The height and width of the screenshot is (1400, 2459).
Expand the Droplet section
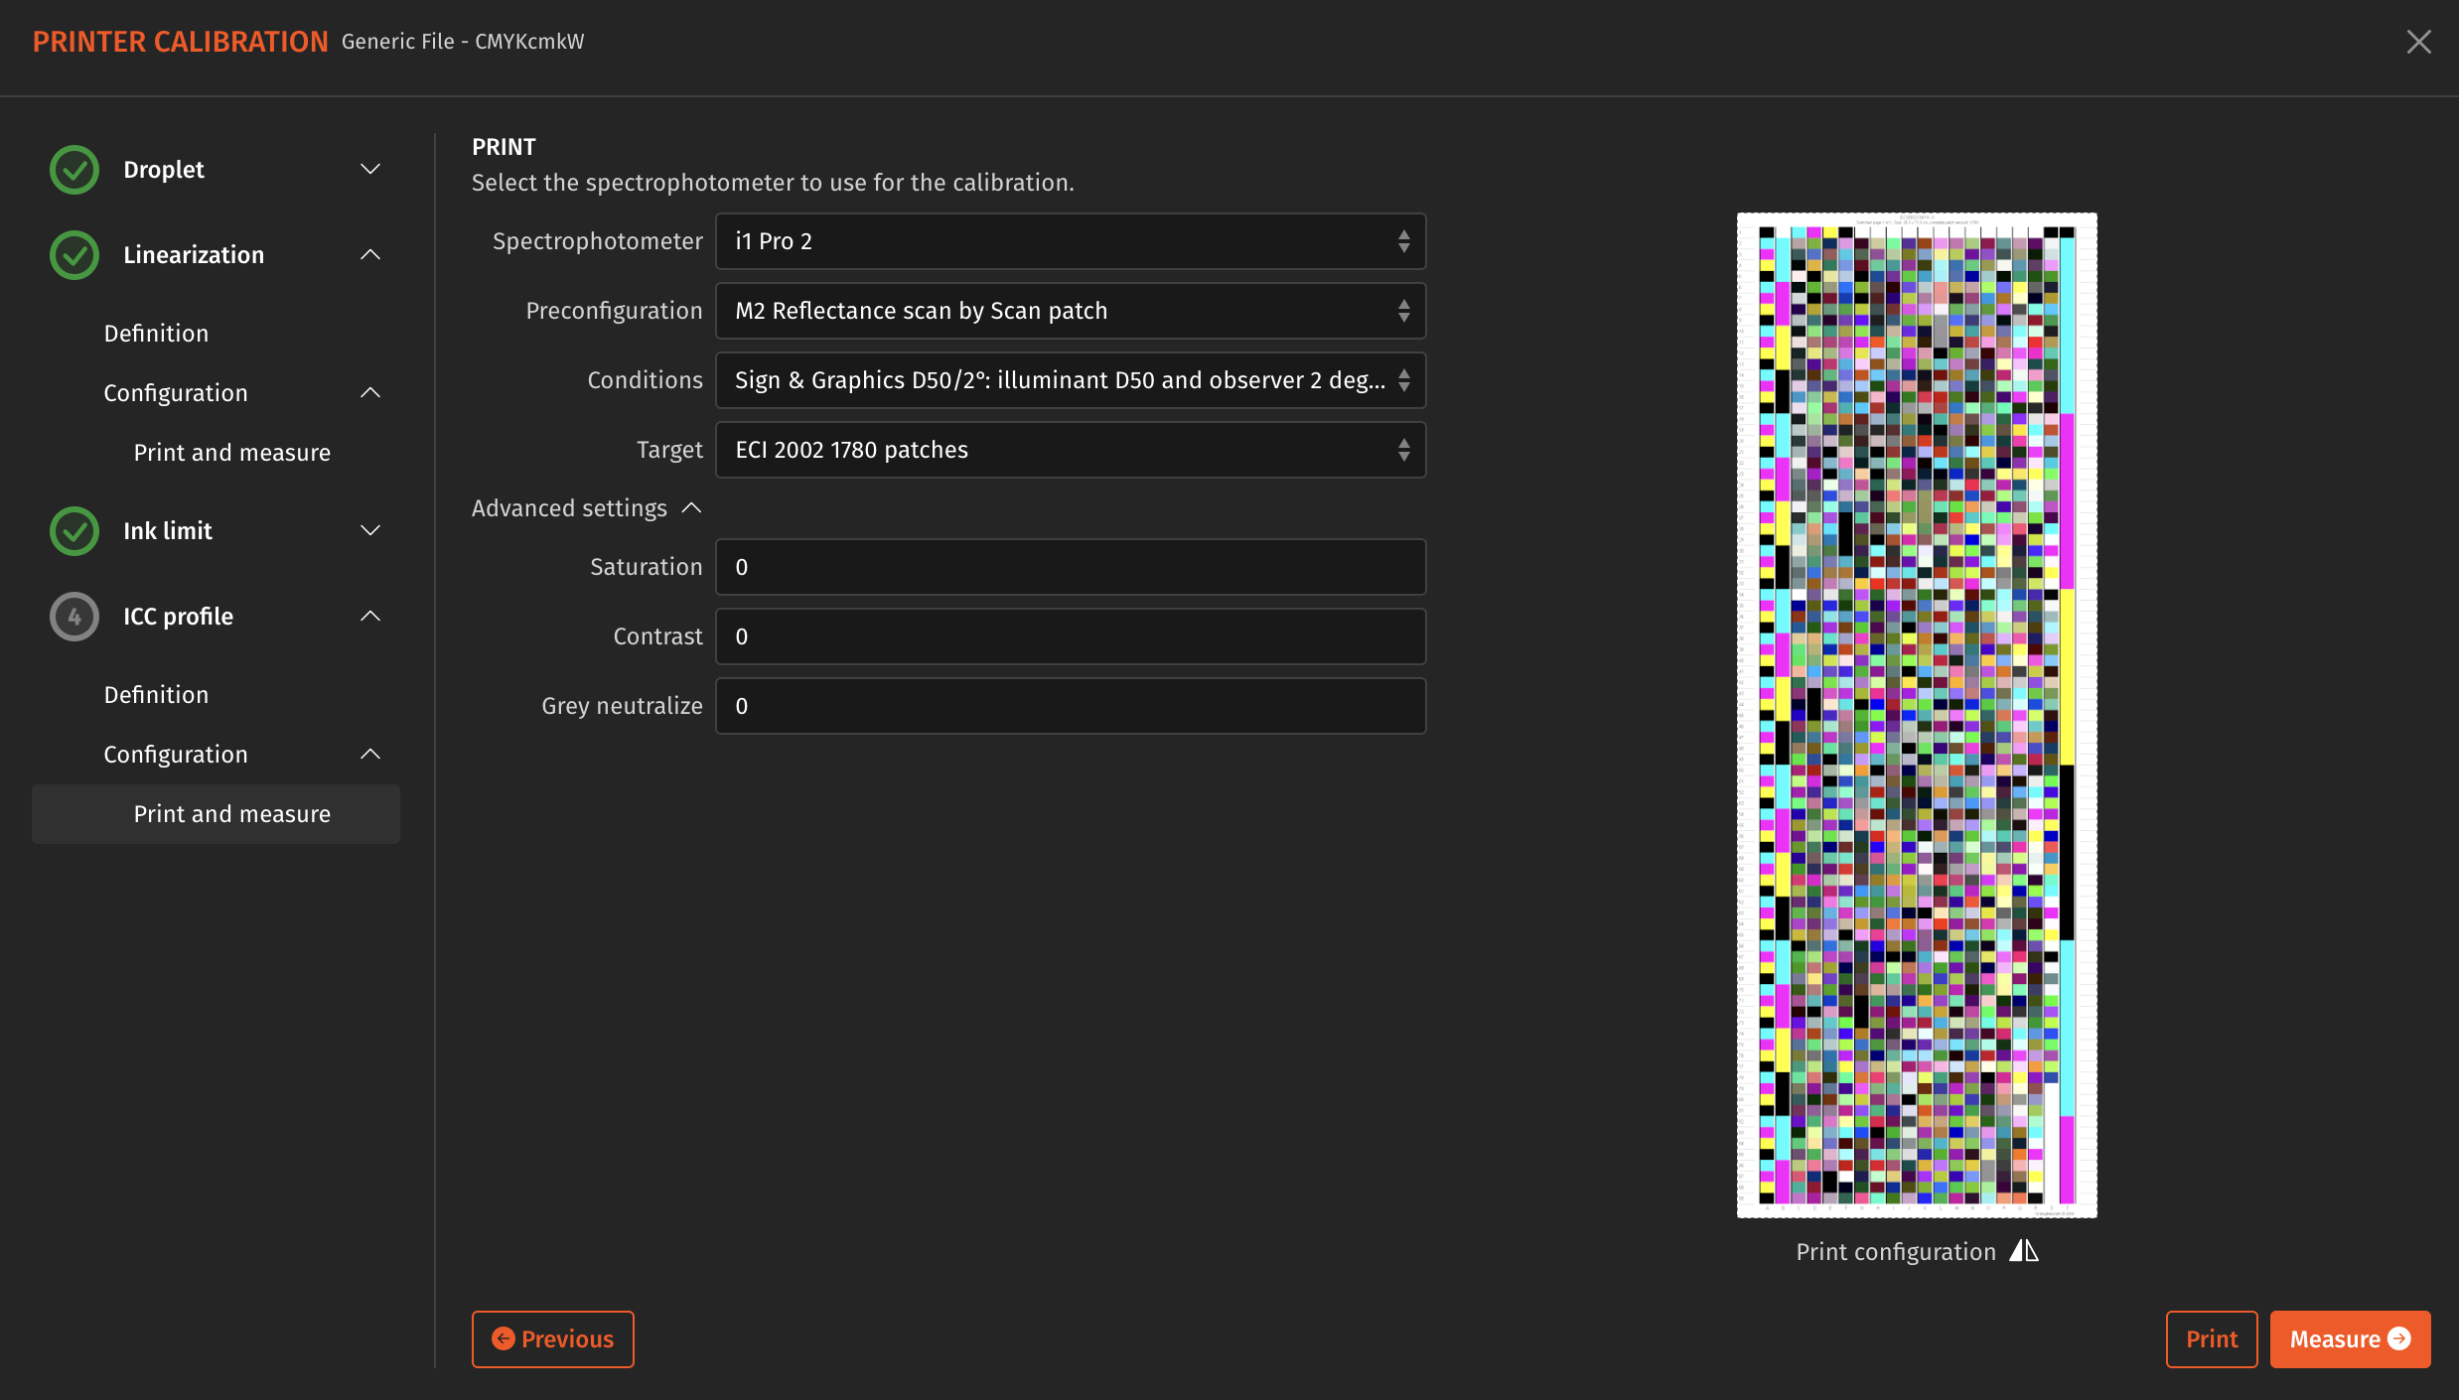pos(370,169)
